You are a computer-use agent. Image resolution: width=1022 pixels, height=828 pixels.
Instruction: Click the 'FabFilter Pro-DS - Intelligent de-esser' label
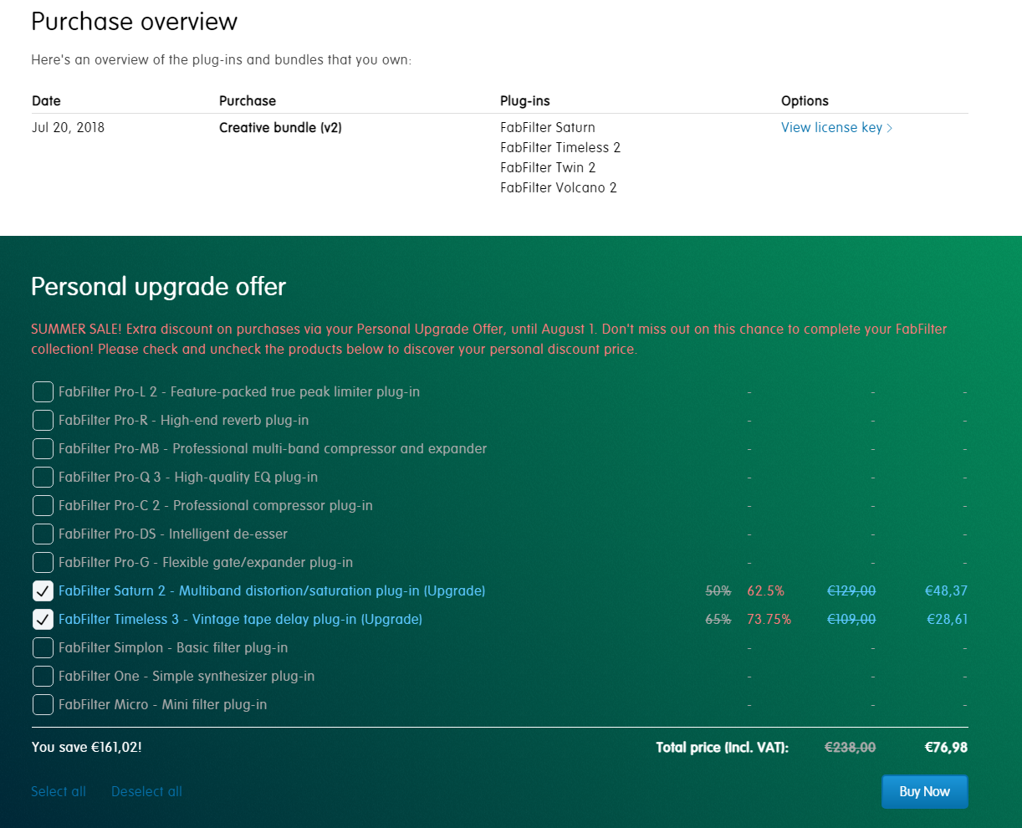[x=173, y=534]
